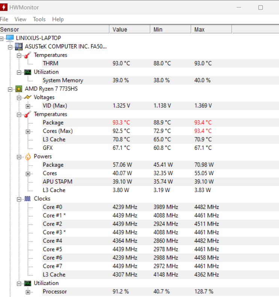Collapse the LINIXXUS-LAPTOP root node
Image resolution: width=279 pixels, height=297 pixels.
click(x=2, y=39)
